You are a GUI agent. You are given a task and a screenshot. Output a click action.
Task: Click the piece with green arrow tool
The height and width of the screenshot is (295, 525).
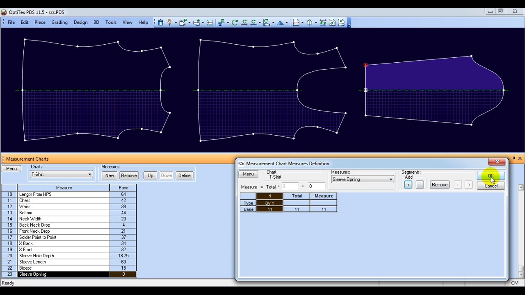pos(183,23)
